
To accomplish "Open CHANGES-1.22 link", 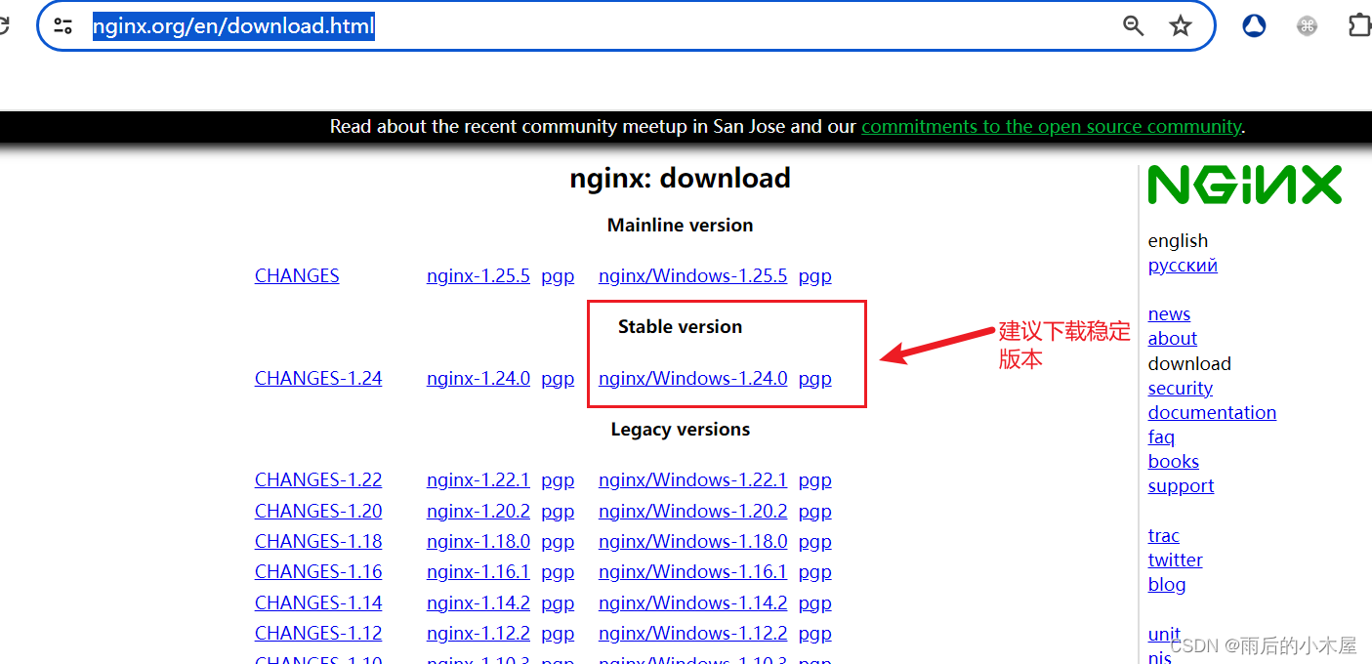I will (318, 480).
